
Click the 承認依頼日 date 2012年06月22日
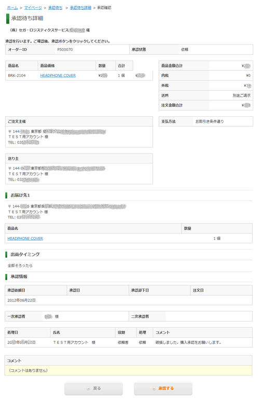tap(22, 300)
